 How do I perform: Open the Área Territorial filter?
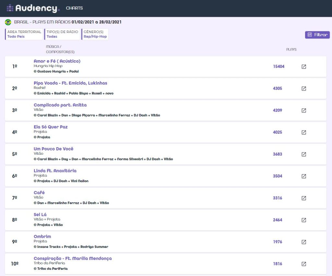(x=24, y=34)
